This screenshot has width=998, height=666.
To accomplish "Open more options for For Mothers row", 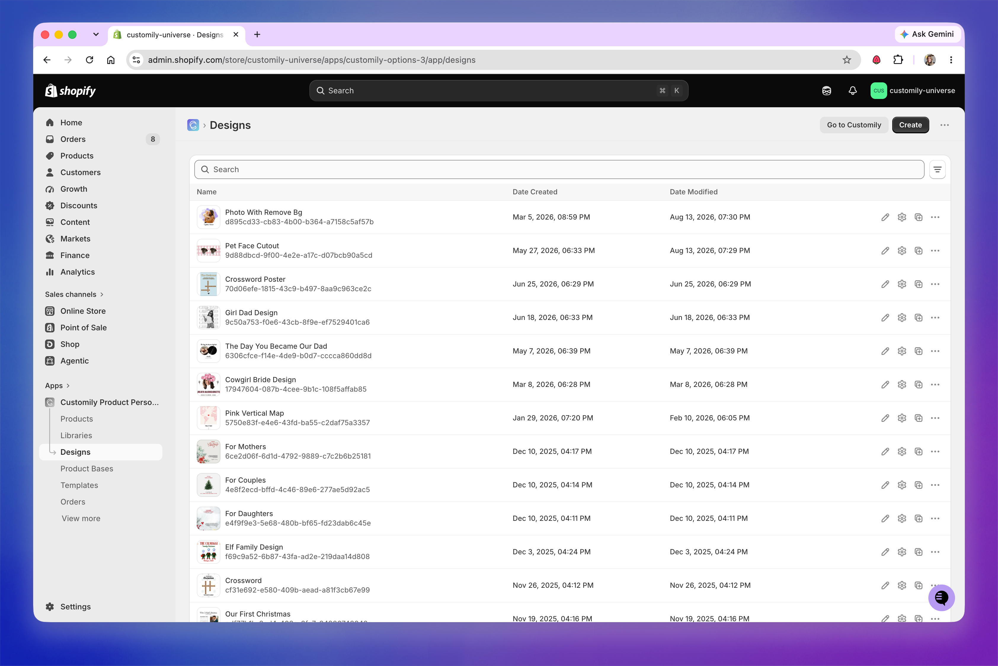I will pos(935,452).
